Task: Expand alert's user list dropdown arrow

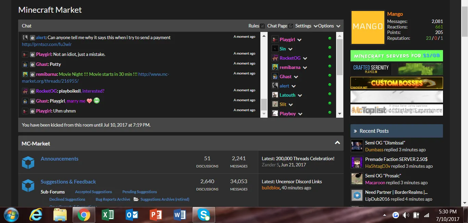Action: (x=294, y=86)
